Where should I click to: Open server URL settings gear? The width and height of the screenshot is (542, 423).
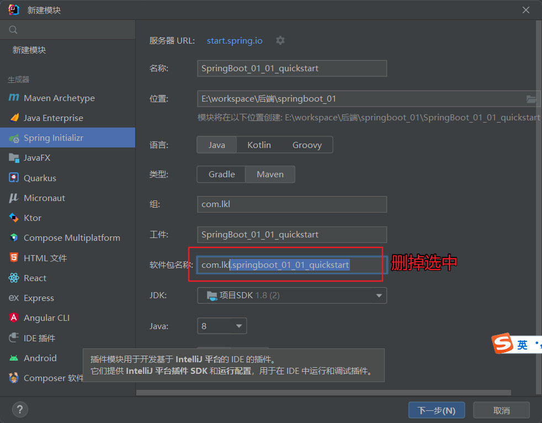280,40
